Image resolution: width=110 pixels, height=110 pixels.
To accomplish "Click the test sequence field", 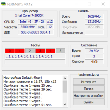I will pos(35,56).
